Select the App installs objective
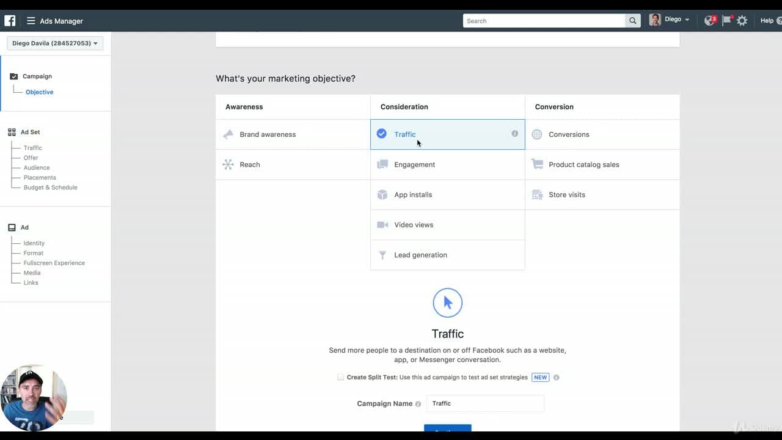Image resolution: width=782 pixels, height=440 pixels. (448, 194)
